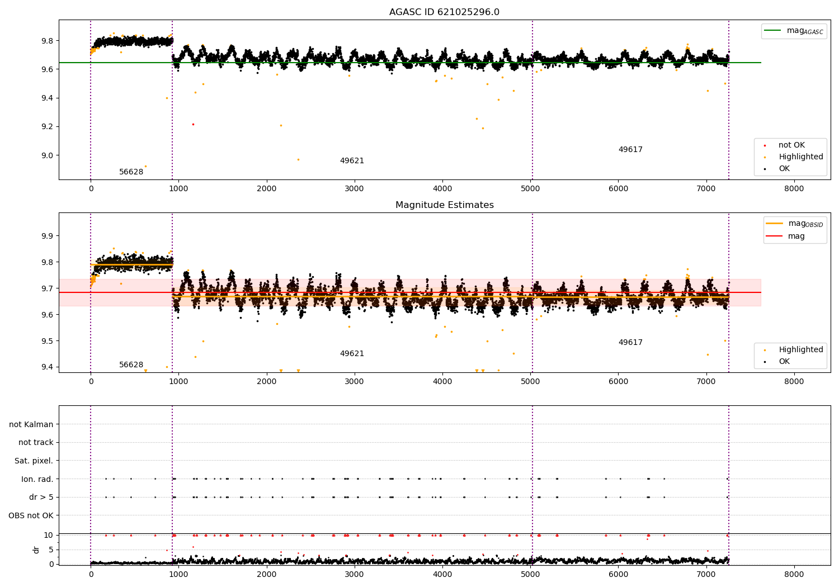Click the 49617 annotation in Magnitude Estimates plot
839x587 pixels.
coord(630,343)
